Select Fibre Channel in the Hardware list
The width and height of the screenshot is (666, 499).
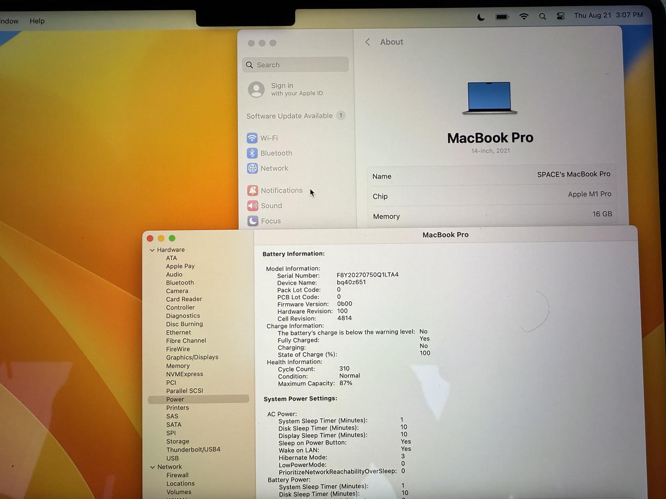[x=186, y=341]
